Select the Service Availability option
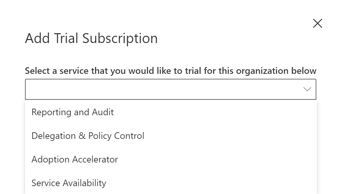340x194 pixels. (x=69, y=183)
